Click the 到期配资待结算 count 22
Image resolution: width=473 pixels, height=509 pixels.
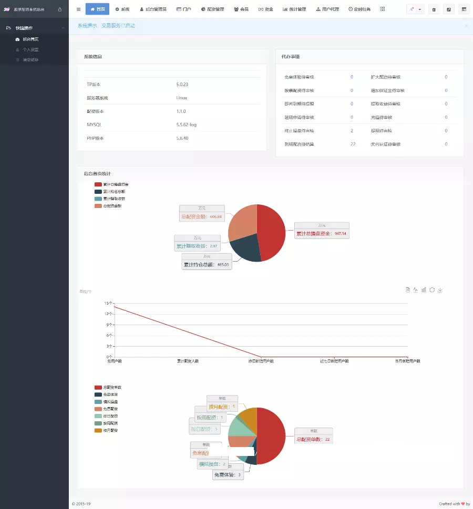pyautogui.click(x=353, y=144)
